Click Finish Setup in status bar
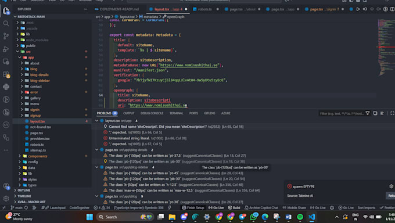Viewport: 395px width, 223px height. (193, 208)
